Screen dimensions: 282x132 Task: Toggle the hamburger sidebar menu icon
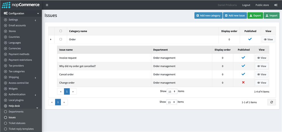[x=47, y=5]
